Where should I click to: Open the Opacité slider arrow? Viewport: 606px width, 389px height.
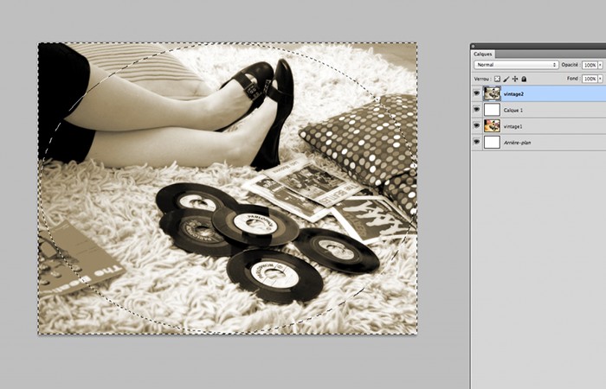[600, 65]
